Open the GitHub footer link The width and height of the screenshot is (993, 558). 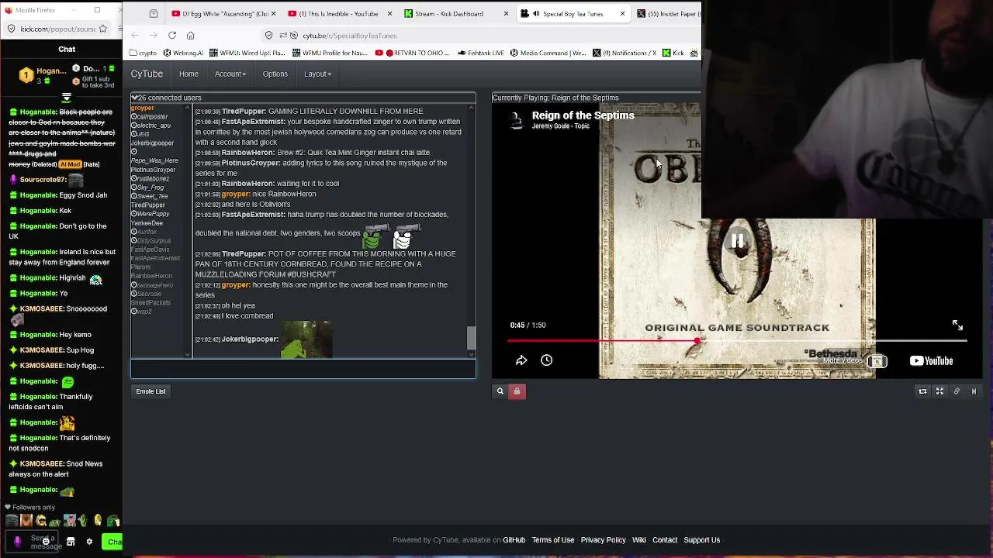point(514,540)
